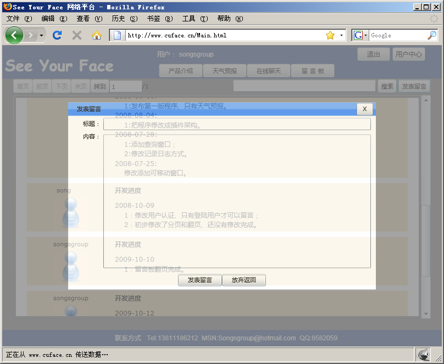Open the 帮助 (H) menu
The width and height of the screenshot is (444, 364).
pyautogui.click(x=230, y=19)
